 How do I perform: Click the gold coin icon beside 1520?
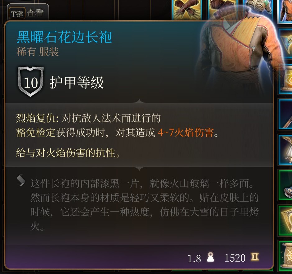[255, 257]
